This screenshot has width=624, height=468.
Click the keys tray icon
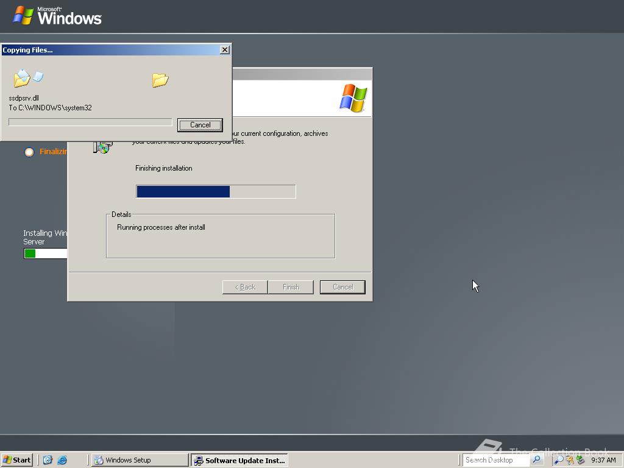click(570, 460)
